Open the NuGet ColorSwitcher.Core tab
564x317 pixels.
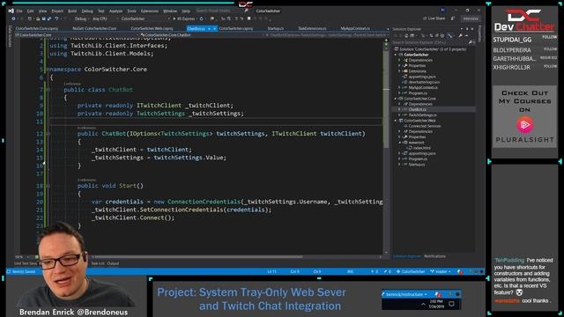coord(94,28)
